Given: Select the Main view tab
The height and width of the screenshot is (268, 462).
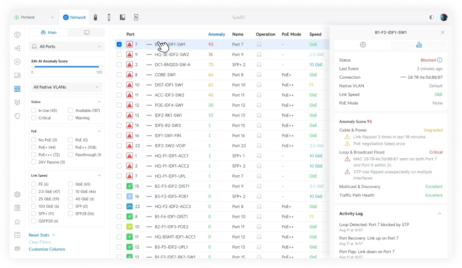Looking at the screenshot, I should pyautogui.click(x=49, y=33).
